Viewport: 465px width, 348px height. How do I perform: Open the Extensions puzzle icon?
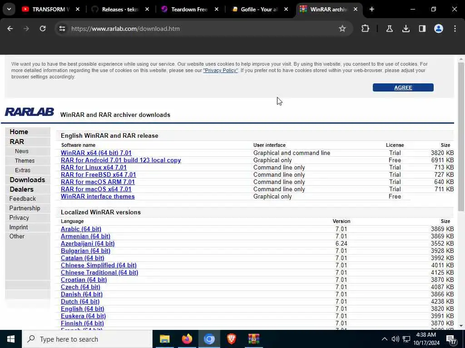366,29
